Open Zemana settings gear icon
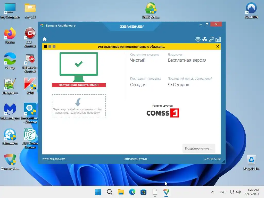The image size is (264, 198). coord(198,39)
